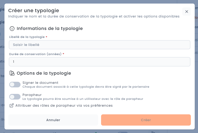Enable the Signer le document toggle
198x133 pixels.
(x=15, y=85)
